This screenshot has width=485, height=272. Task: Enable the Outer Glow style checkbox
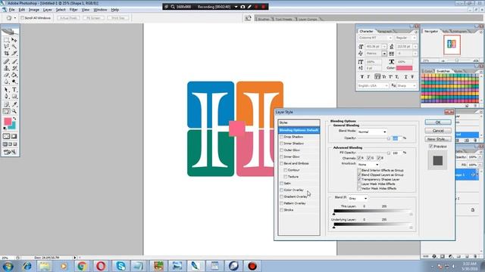[281, 150]
